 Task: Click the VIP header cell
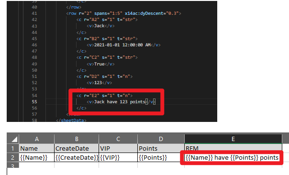118,149
